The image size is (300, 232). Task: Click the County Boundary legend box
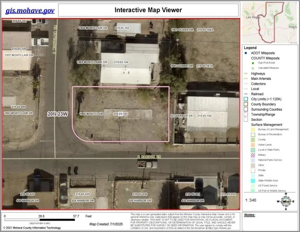[x=246, y=104]
